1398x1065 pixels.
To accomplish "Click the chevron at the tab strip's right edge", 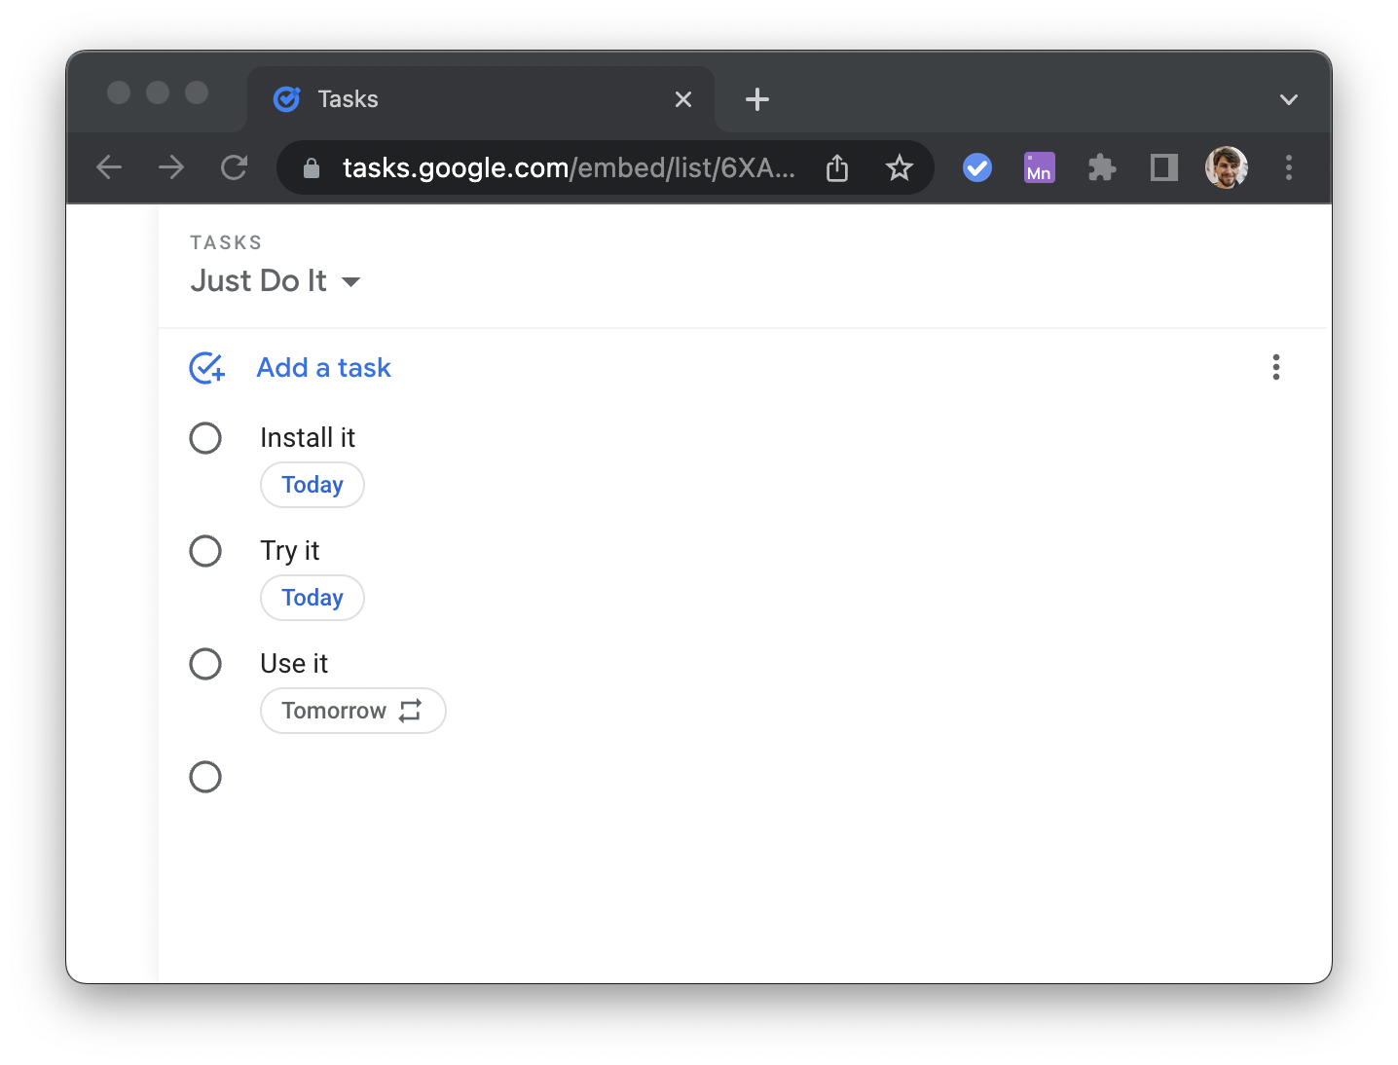I will (x=1288, y=98).
